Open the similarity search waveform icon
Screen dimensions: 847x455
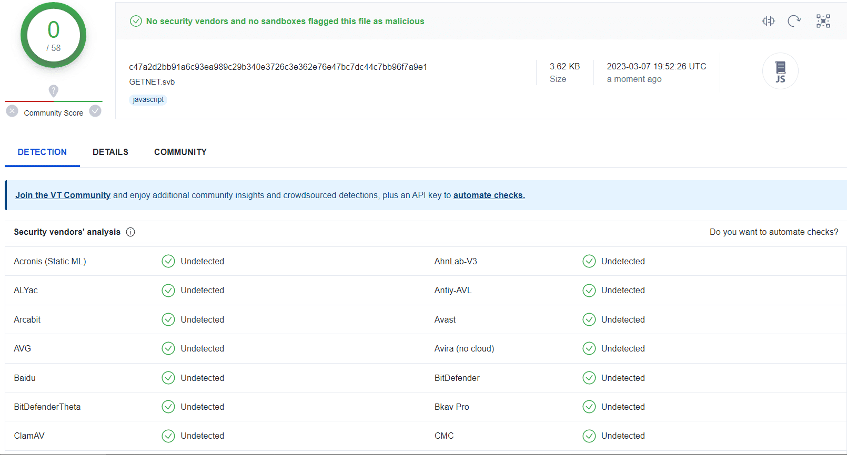768,21
